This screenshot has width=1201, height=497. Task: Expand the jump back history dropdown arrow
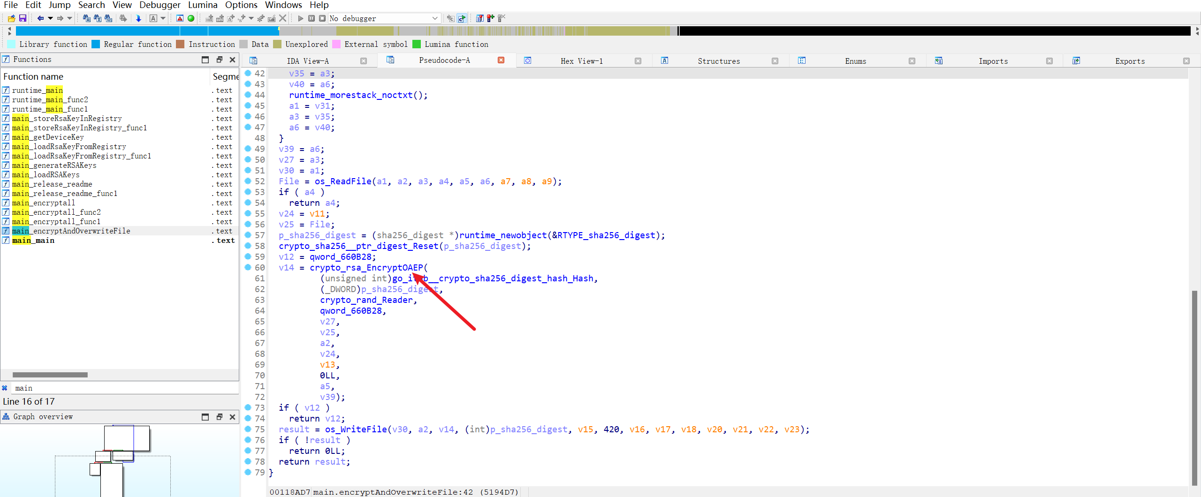coord(50,18)
